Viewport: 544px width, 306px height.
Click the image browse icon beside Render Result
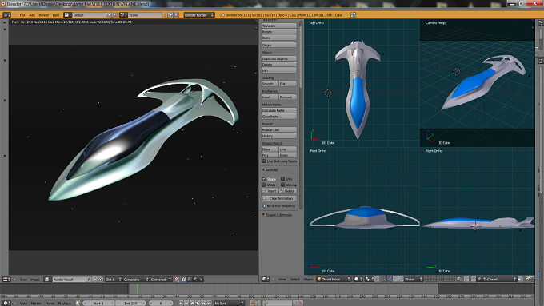[47, 280]
